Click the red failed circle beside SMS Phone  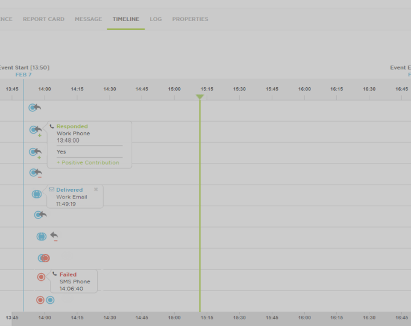41,277
